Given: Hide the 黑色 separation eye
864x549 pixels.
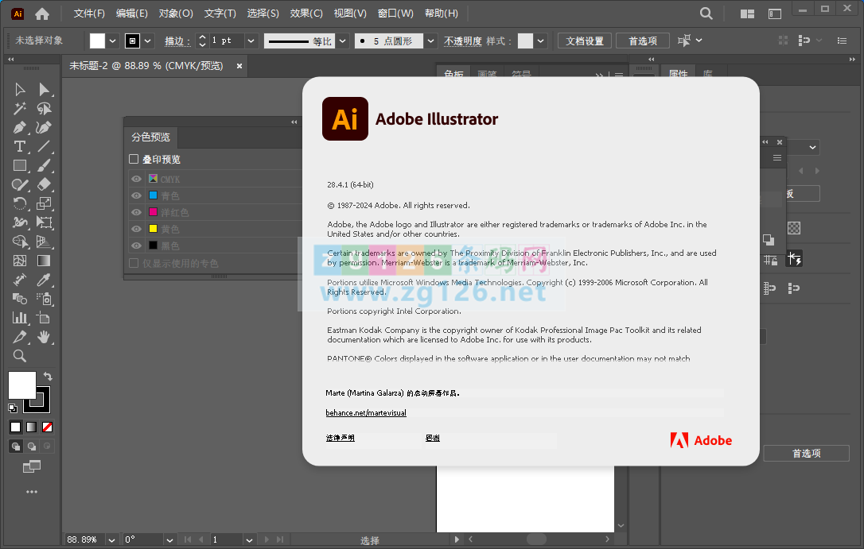Looking at the screenshot, I should tap(136, 246).
